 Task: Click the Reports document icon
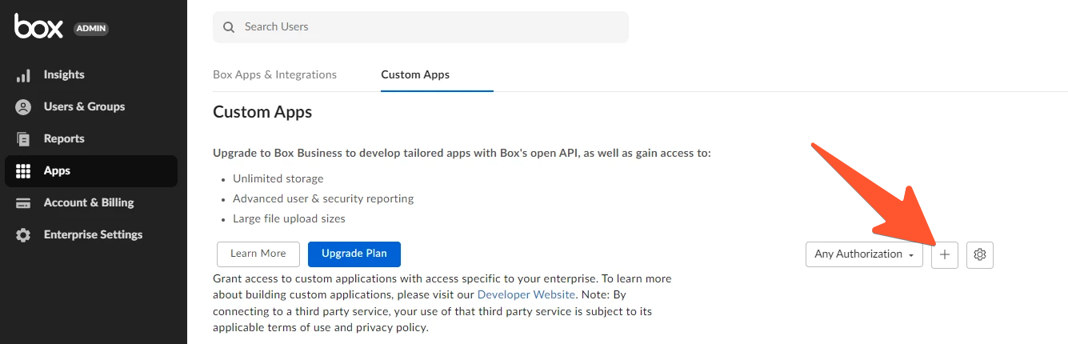click(23, 139)
